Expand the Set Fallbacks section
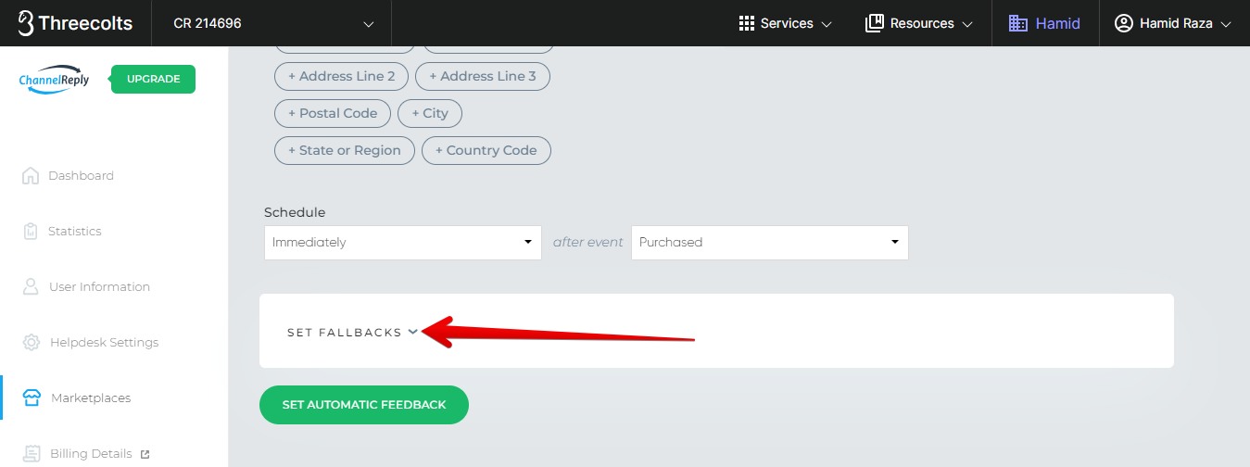This screenshot has width=1250, height=467. 352,332
